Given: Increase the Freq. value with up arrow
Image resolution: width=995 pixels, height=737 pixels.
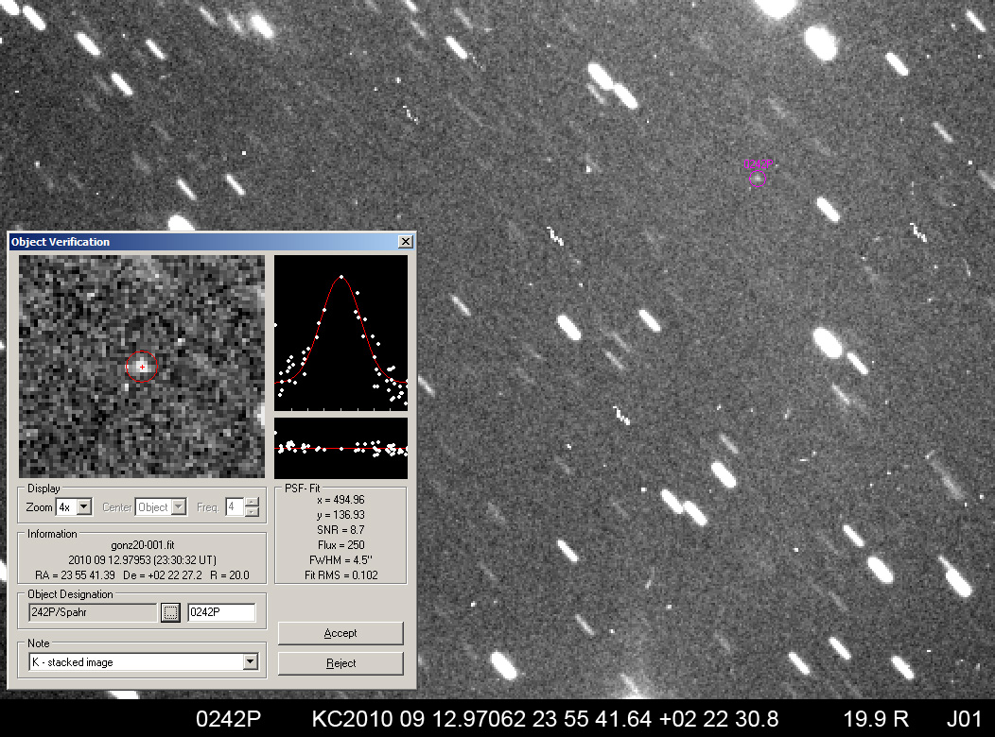Looking at the screenshot, I should [252, 503].
